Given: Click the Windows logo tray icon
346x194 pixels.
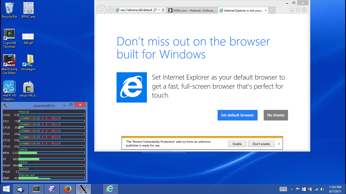Looking at the screenshot, I should click(x=304, y=189).
